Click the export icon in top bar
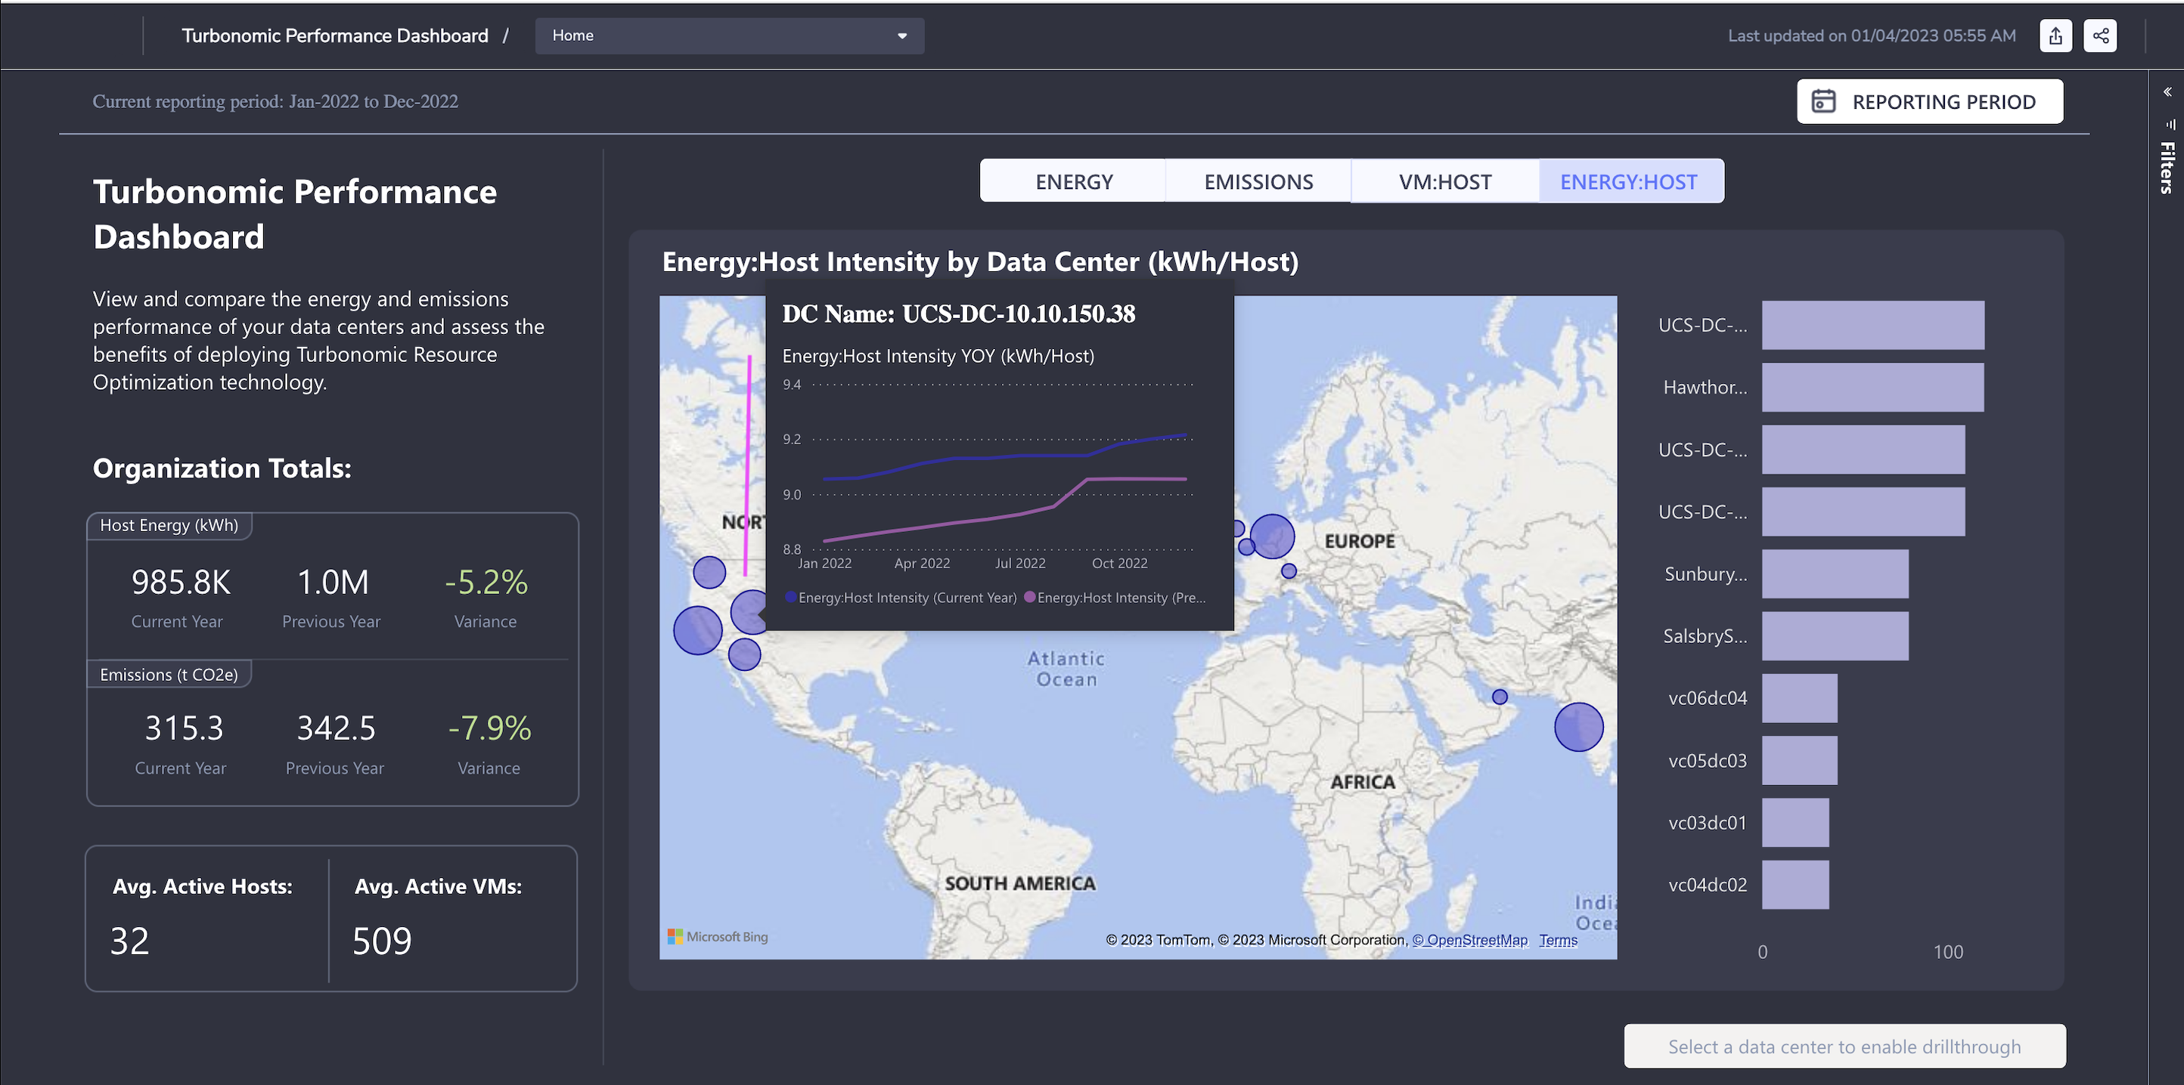This screenshot has height=1085, width=2184. click(x=2055, y=36)
